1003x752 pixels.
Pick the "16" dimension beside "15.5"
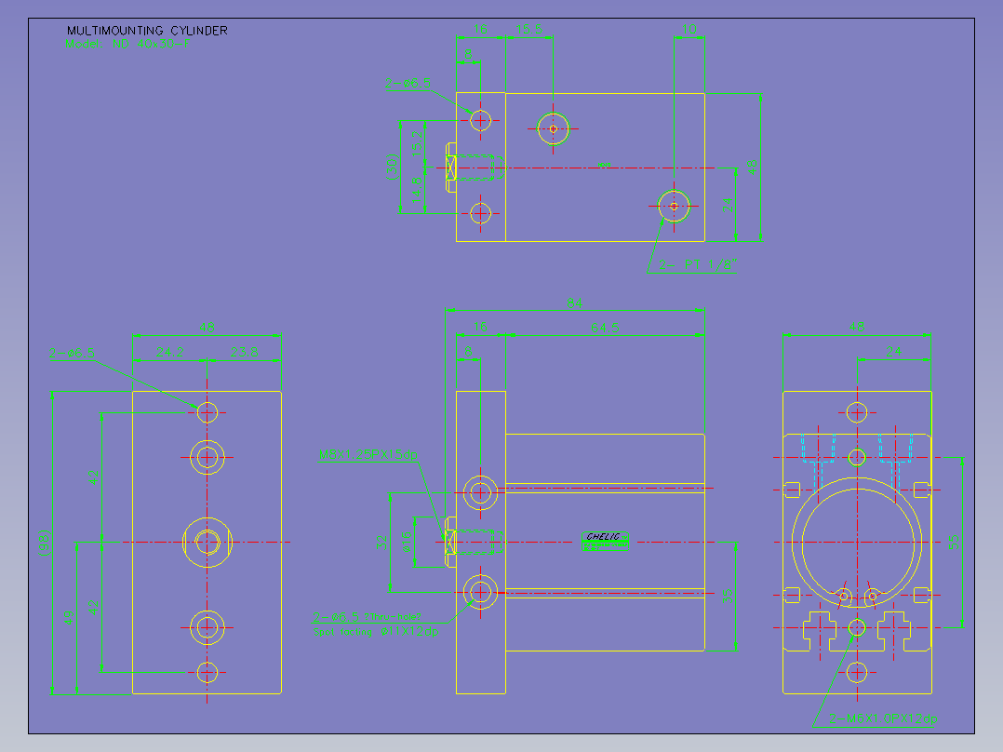480,30
